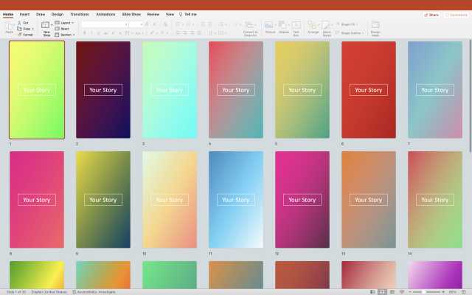Open the Comments pane button
Screen dimensions: 472x295
(x=455, y=14)
